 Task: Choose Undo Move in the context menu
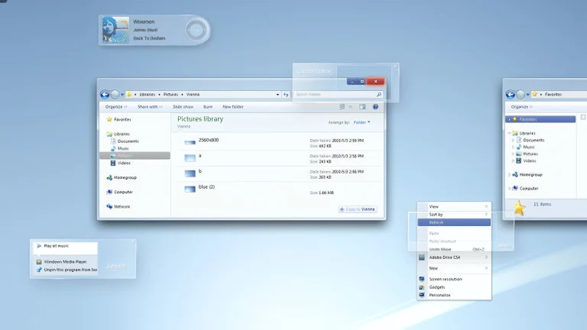pos(454,249)
